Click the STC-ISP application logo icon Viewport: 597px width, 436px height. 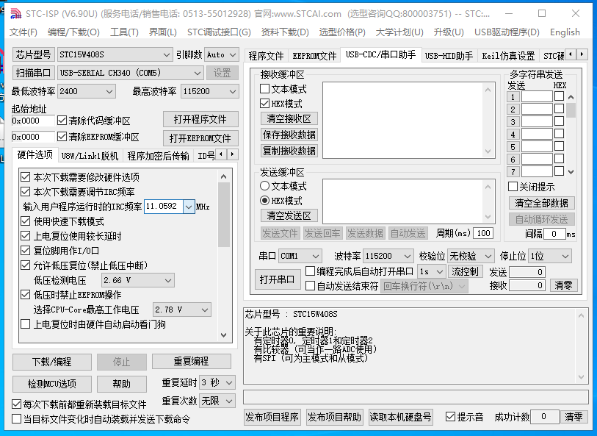(15, 14)
